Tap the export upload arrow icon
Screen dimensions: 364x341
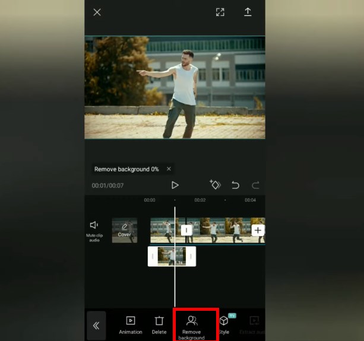248,12
